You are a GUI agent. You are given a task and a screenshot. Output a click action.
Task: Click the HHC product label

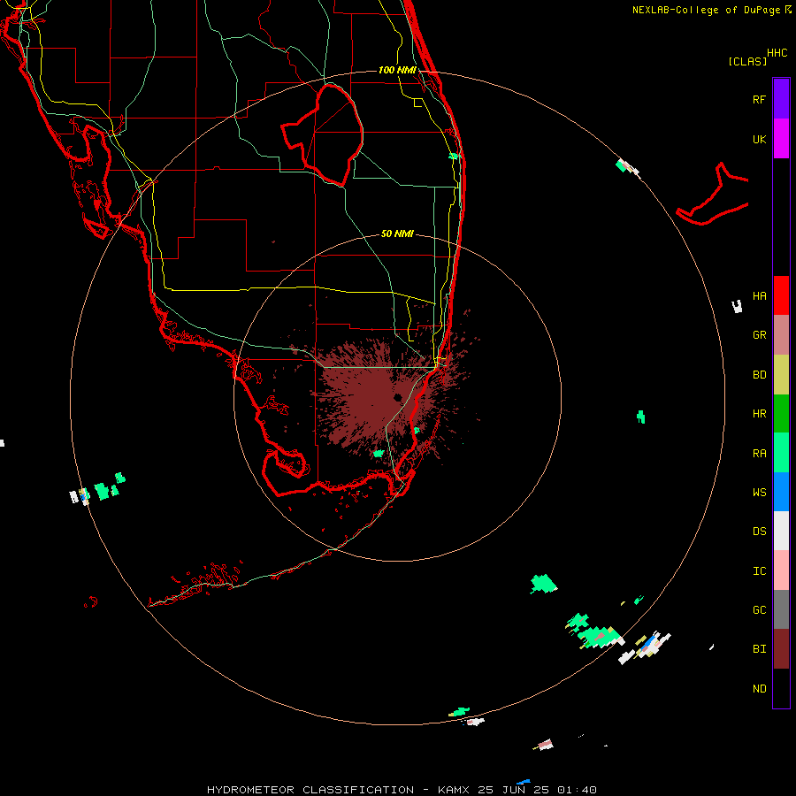pyautogui.click(x=777, y=53)
